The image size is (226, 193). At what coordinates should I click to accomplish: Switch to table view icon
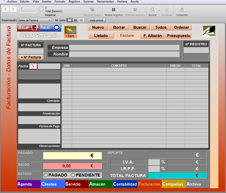(81, 20)
